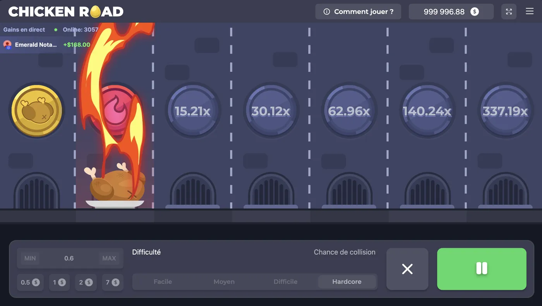Select the 7 dollar quick bet chip
The image size is (542, 306).
112,282
